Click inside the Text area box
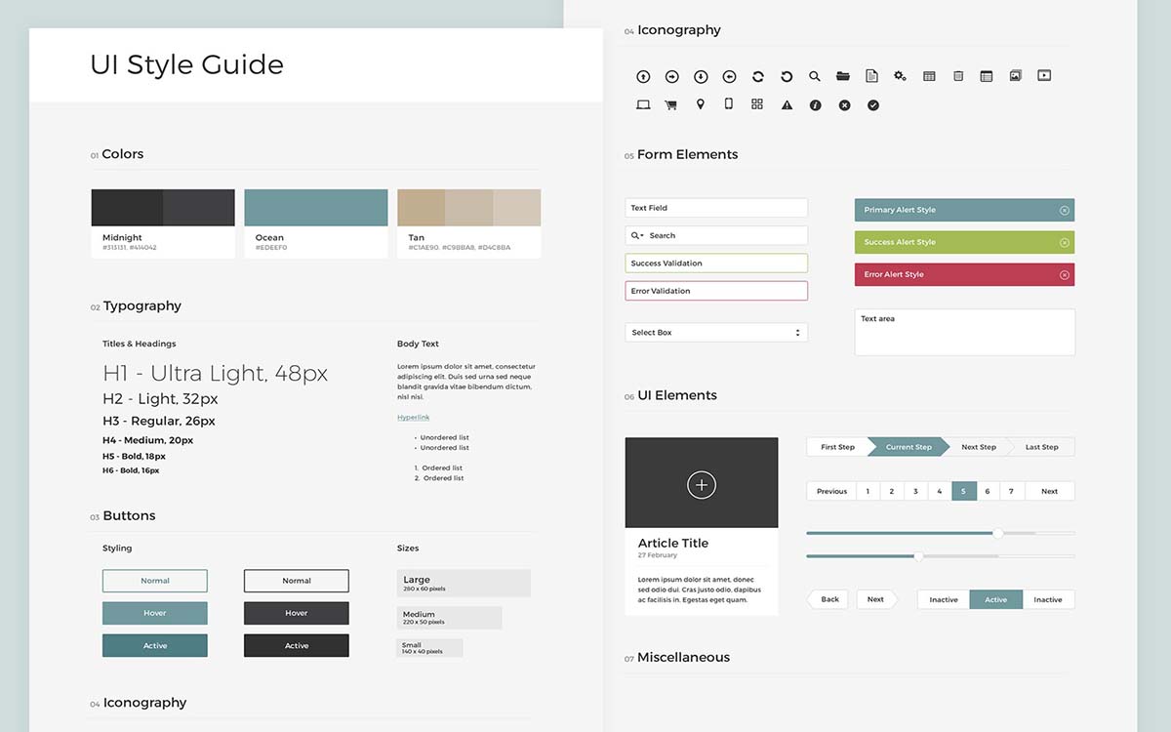1171x732 pixels. (x=965, y=333)
